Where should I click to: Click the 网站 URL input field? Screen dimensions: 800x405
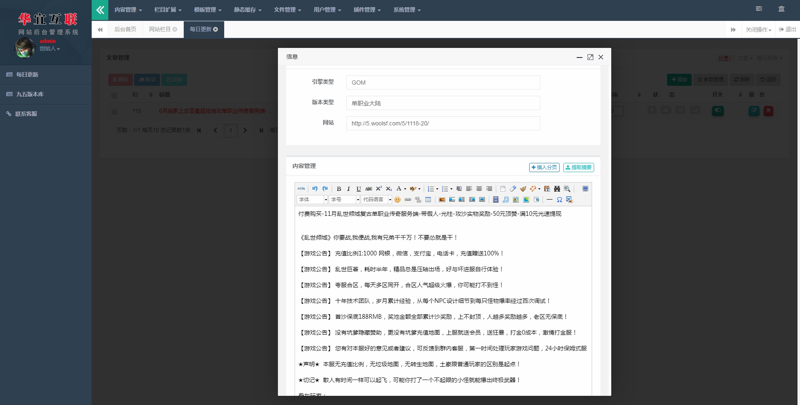click(x=443, y=123)
